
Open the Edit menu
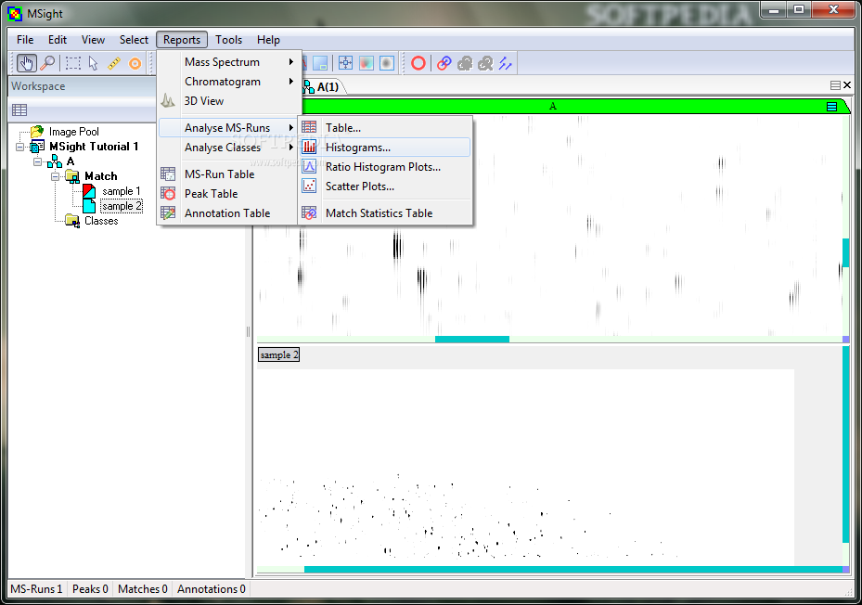pyautogui.click(x=58, y=40)
